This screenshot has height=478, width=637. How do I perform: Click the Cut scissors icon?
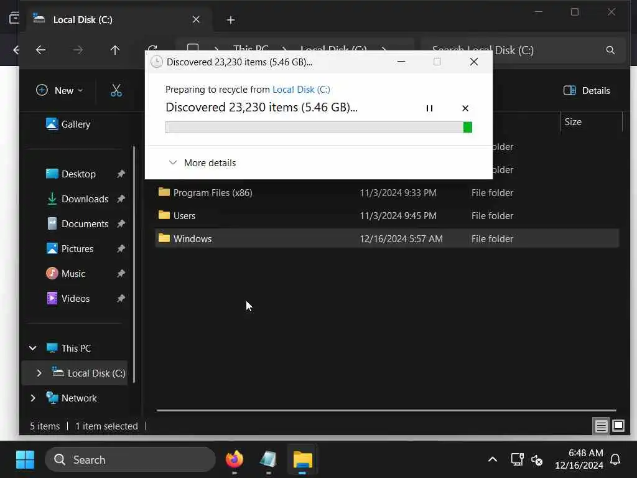click(x=116, y=90)
